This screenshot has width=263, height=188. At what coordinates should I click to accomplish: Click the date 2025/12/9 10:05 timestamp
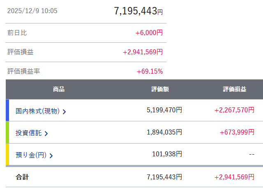(32, 11)
